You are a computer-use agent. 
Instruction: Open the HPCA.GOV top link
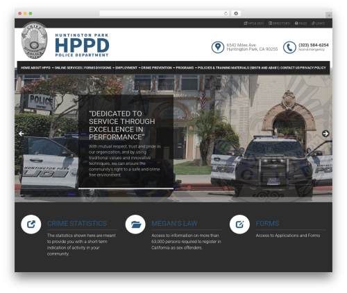[254, 24]
